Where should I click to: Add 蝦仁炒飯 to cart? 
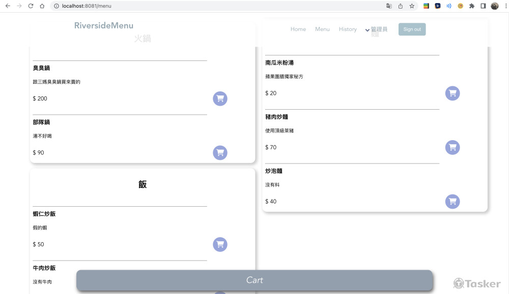pos(220,244)
